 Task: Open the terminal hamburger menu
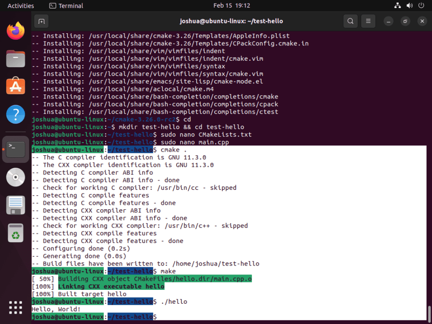point(368,21)
